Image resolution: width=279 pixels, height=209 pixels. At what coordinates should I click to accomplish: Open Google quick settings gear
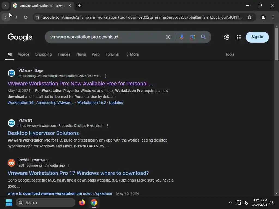click(226, 37)
